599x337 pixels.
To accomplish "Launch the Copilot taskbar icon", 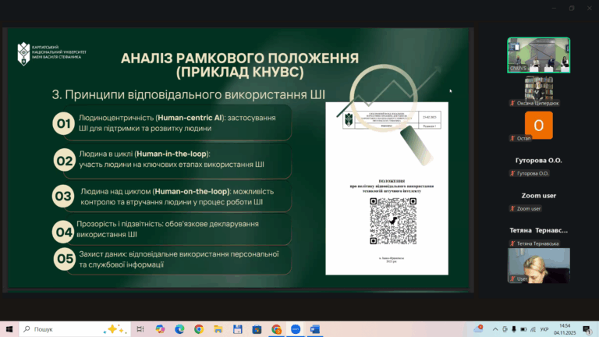I will (x=160, y=329).
